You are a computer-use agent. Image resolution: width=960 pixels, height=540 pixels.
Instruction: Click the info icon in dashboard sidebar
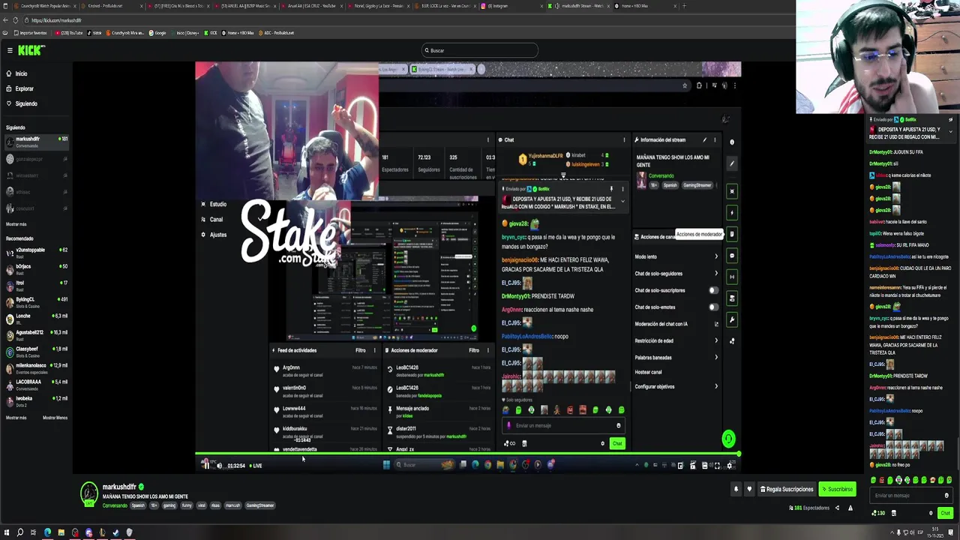tap(732, 142)
